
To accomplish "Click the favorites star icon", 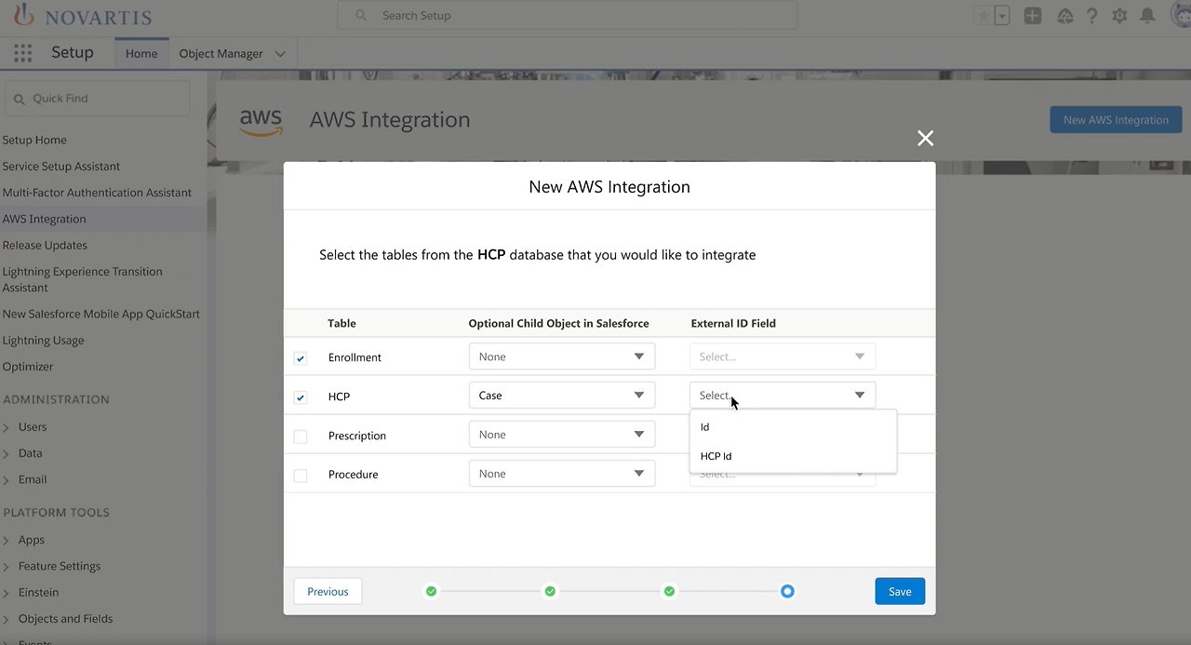I will click(x=983, y=15).
